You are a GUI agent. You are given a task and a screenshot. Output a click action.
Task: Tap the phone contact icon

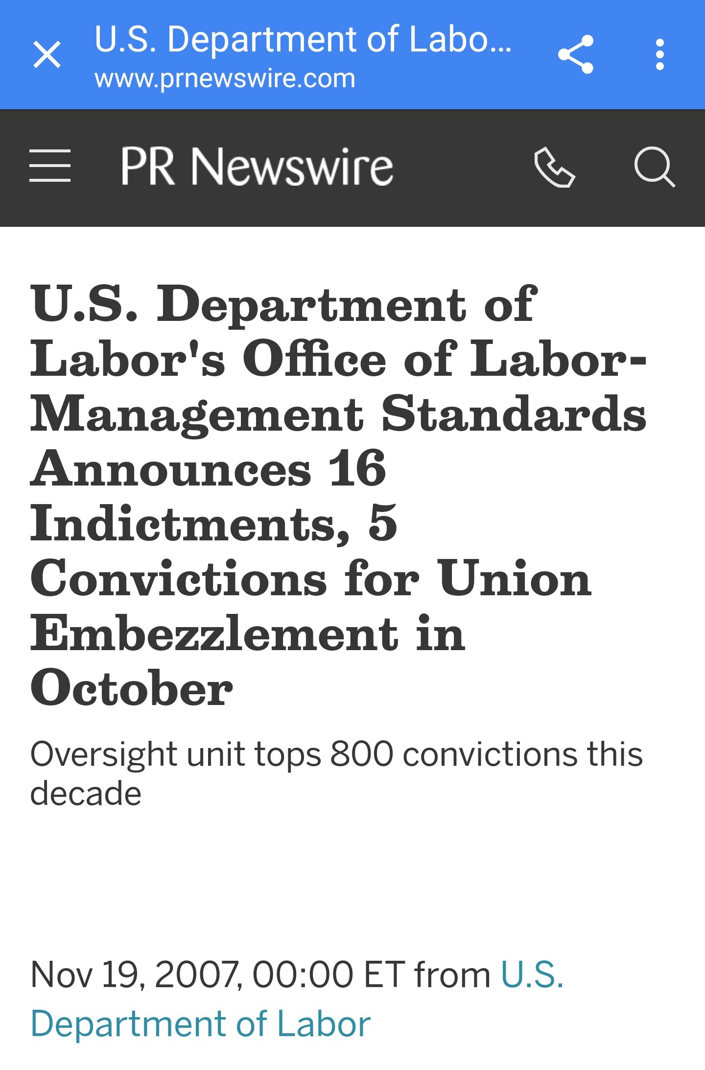coord(555,167)
